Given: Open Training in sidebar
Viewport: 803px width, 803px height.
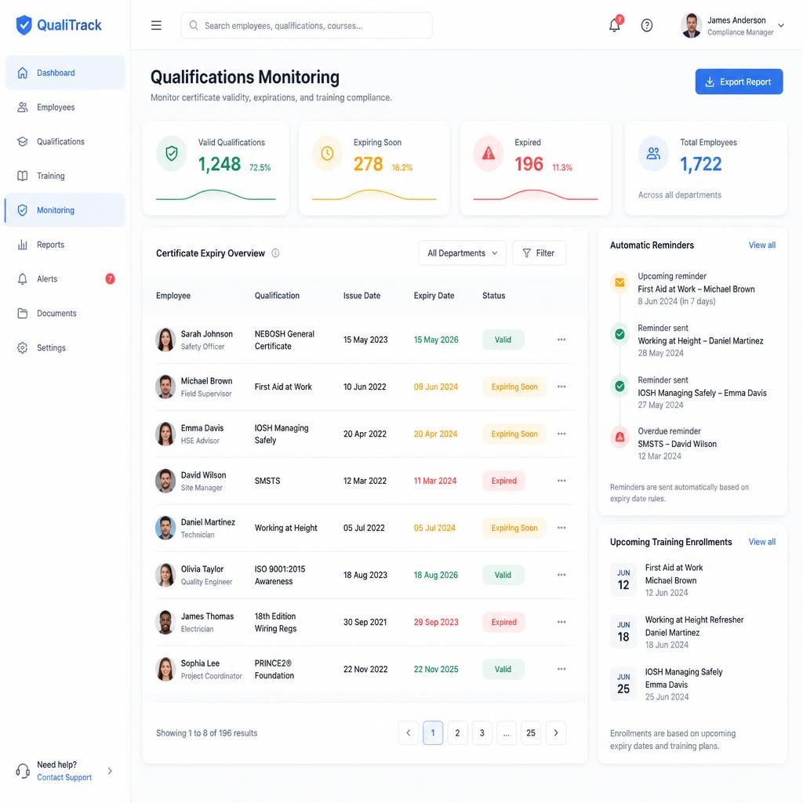Looking at the screenshot, I should coord(65,176).
